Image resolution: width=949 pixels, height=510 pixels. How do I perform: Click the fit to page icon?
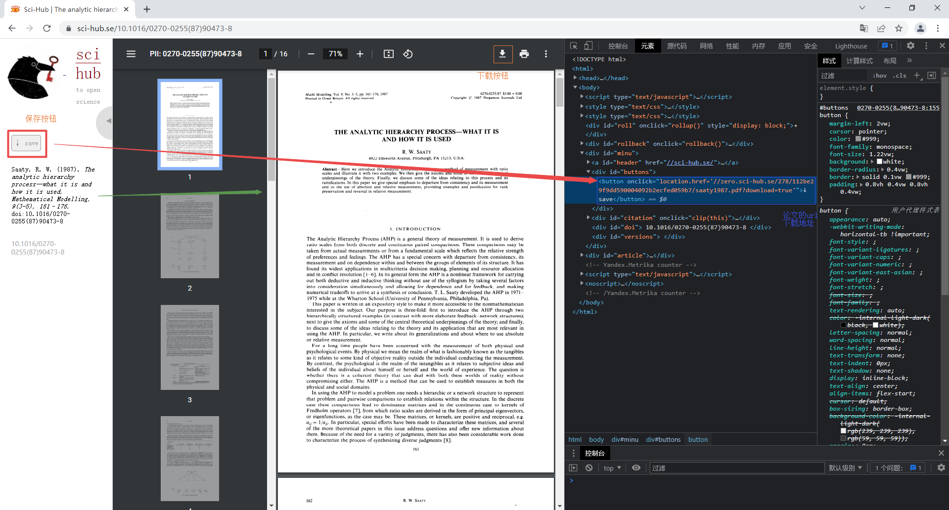click(x=389, y=54)
